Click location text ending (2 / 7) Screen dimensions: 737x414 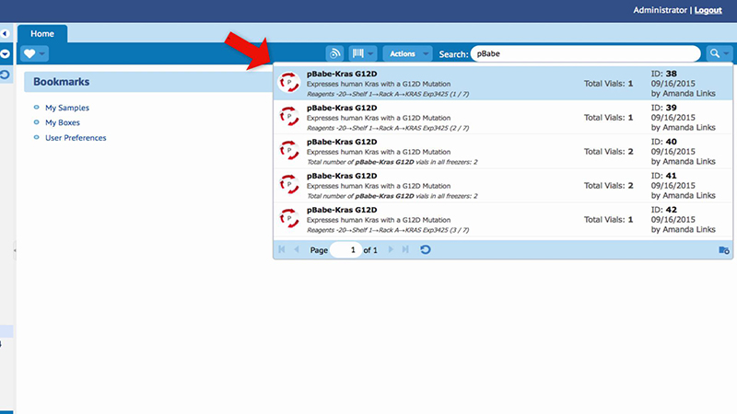coord(388,128)
